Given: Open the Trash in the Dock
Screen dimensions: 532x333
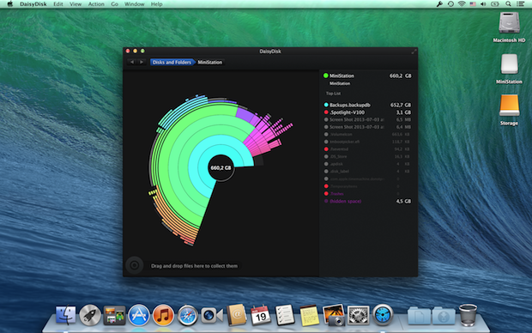Looking at the screenshot, I should pyautogui.click(x=468, y=315).
